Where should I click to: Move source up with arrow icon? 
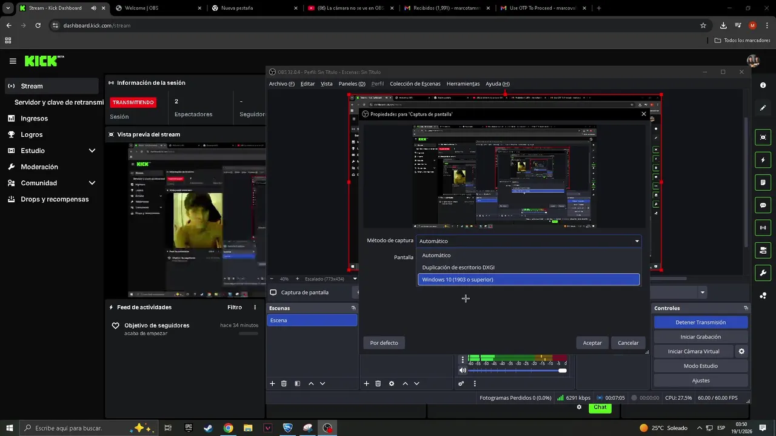point(405,383)
